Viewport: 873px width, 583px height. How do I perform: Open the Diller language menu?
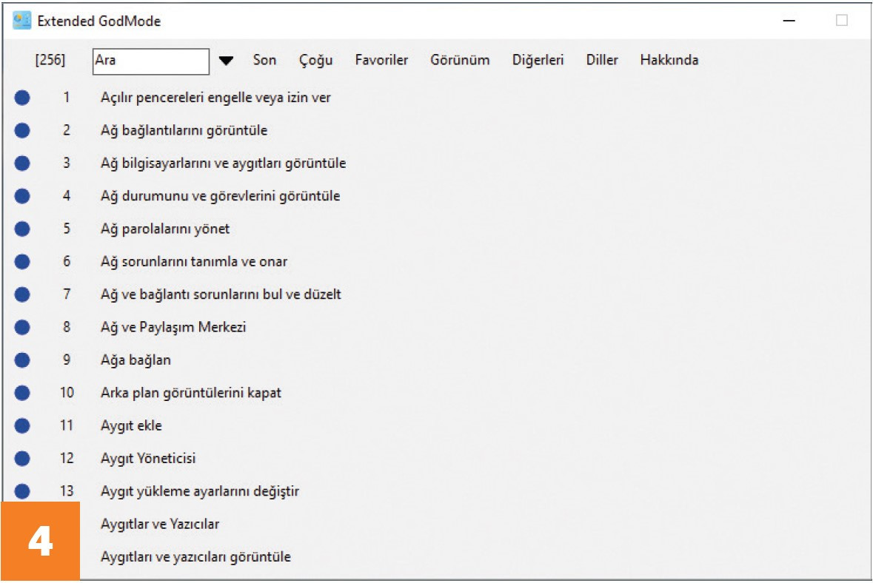602,60
